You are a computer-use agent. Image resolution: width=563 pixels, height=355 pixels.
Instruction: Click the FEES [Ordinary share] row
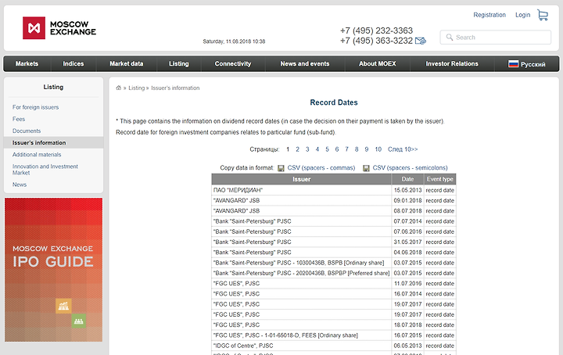(334, 335)
